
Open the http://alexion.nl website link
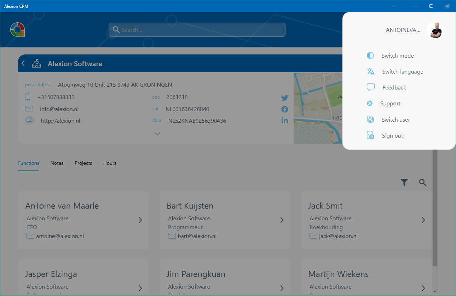pyautogui.click(x=60, y=121)
